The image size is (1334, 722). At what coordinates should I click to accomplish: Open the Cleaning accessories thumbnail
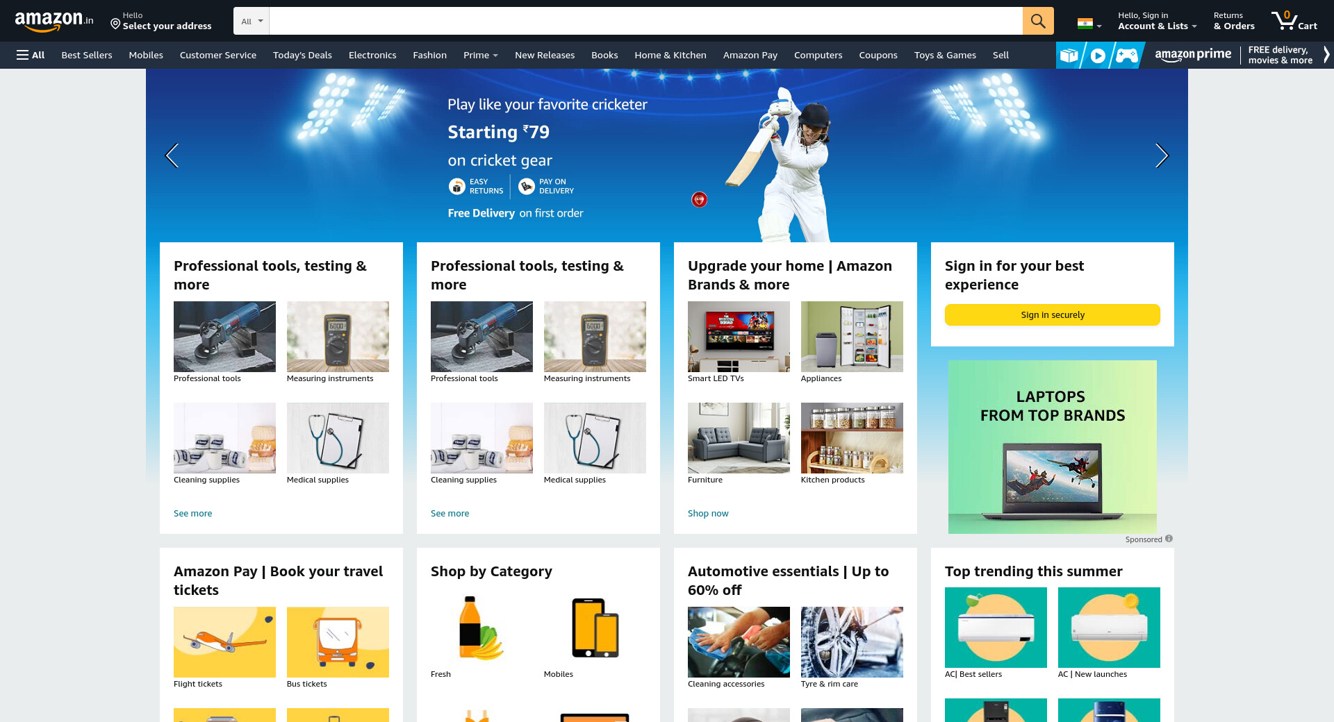point(739,642)
